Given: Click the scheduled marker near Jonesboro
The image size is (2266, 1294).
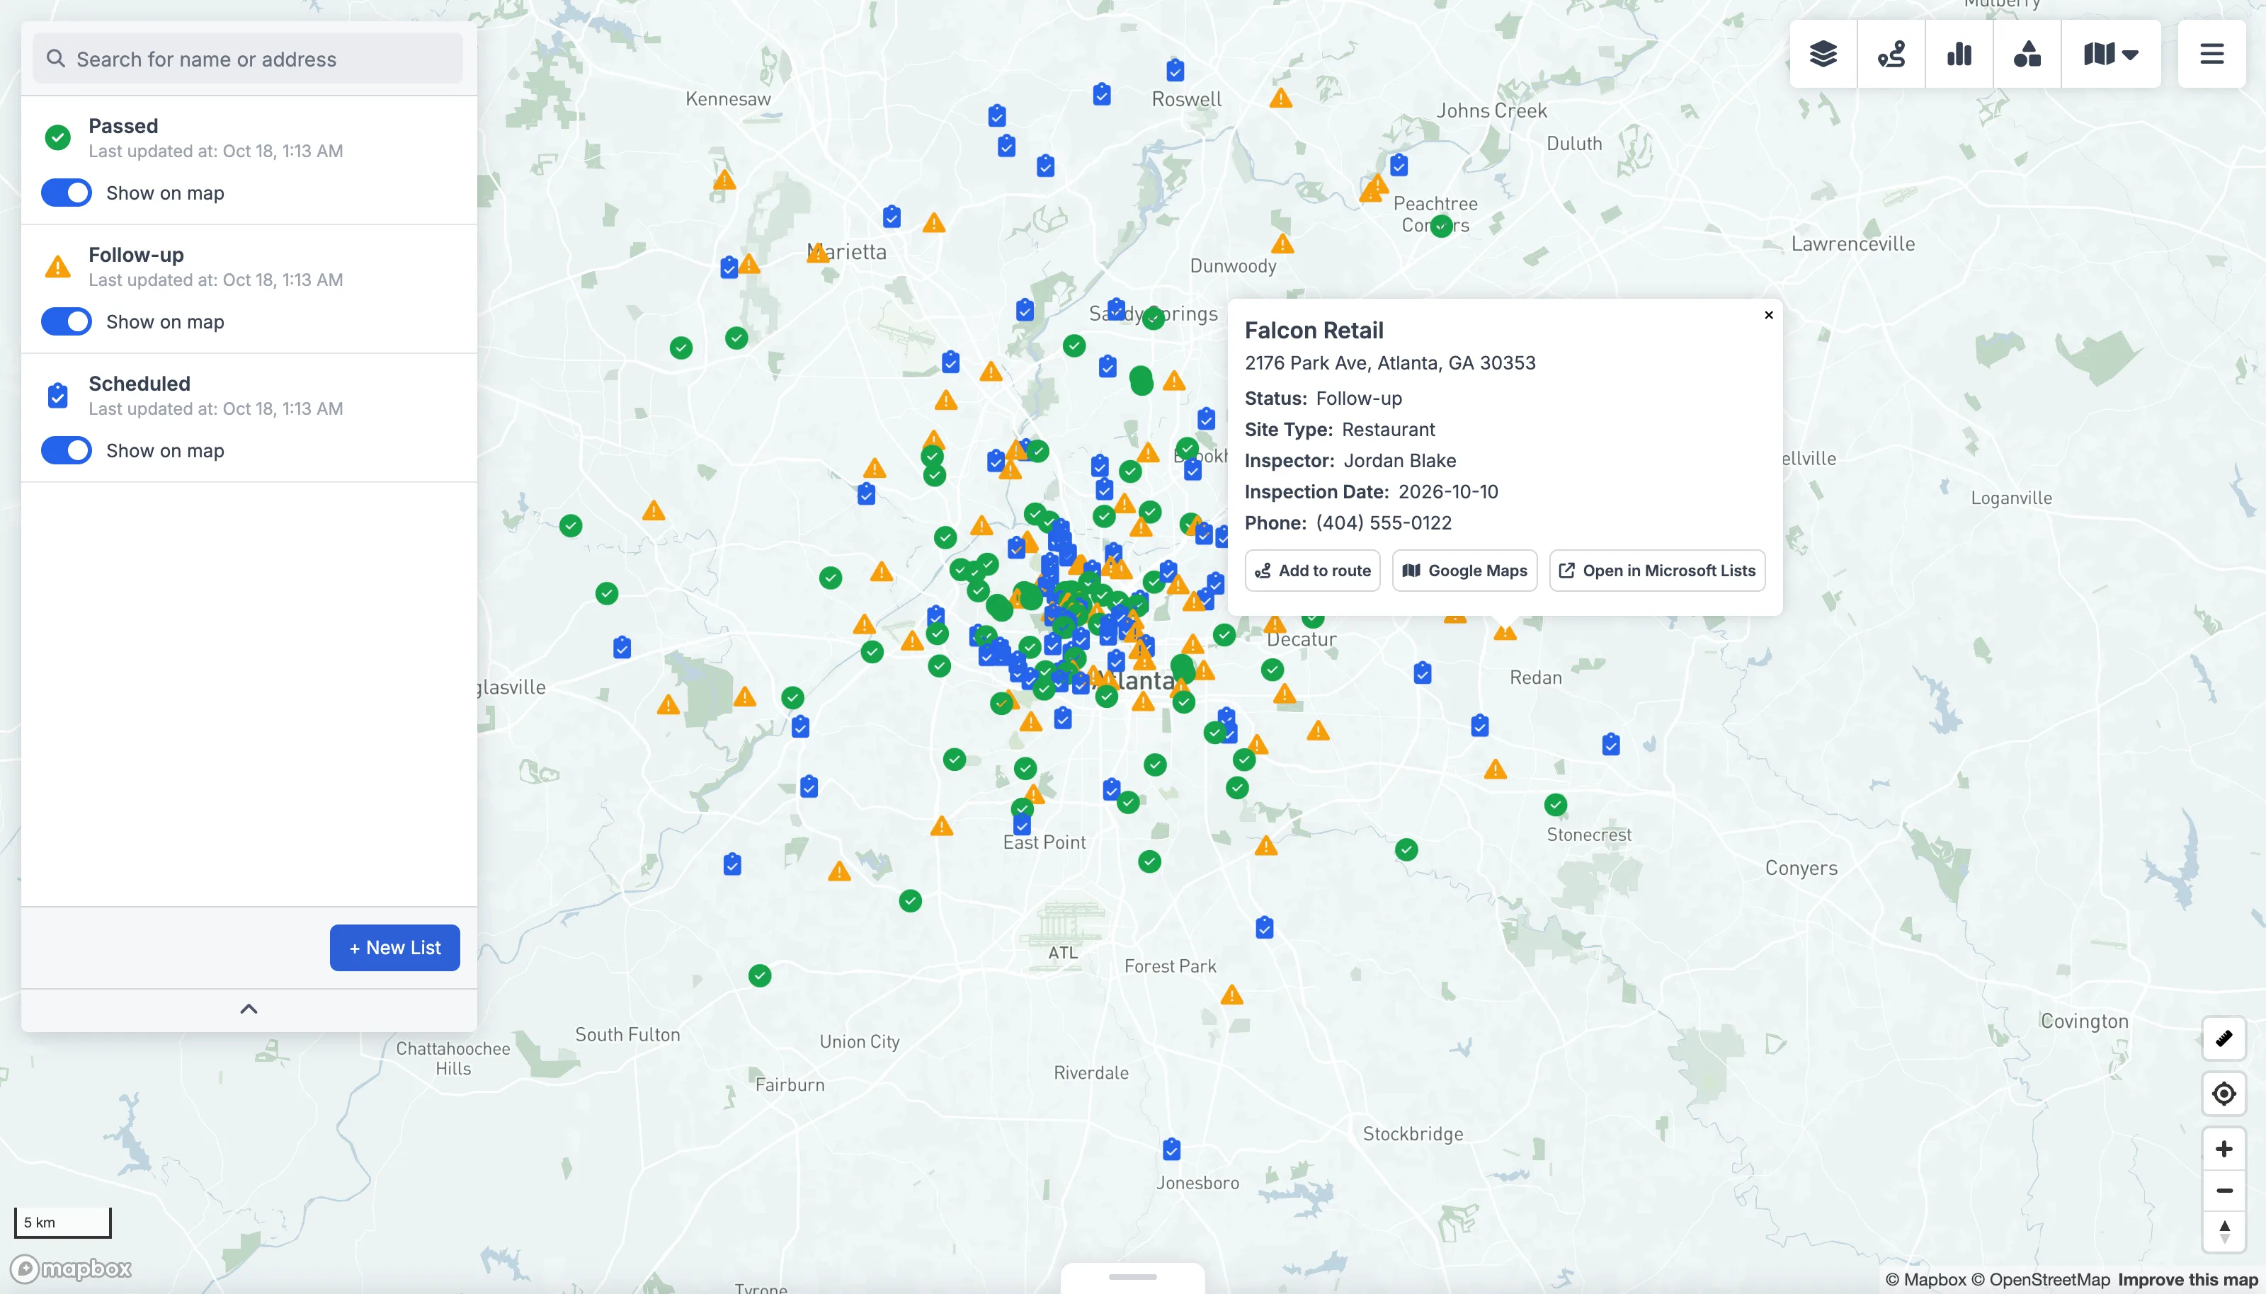Looking at the screenshot, I should tap(1172, 1149).
